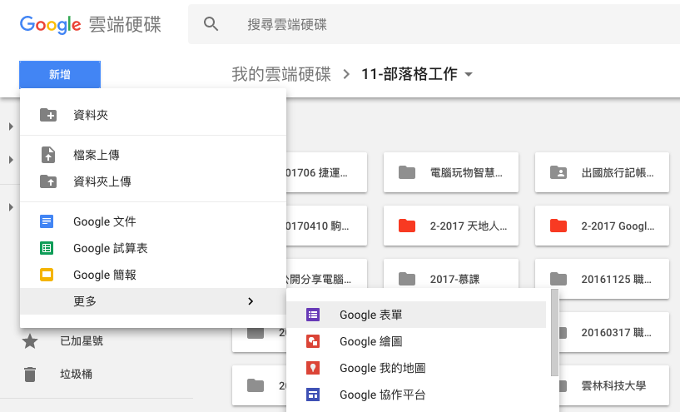The height and width of the screenshot is (412, 680).
Task: Create a new Google 文件
Action: [153, 221]
